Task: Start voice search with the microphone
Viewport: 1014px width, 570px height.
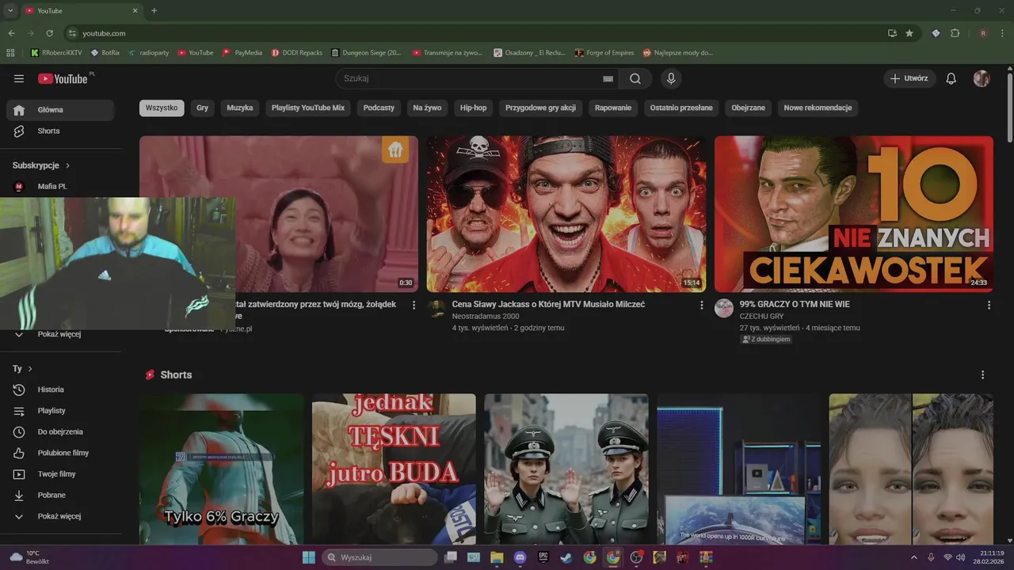Action: (671, 78)
